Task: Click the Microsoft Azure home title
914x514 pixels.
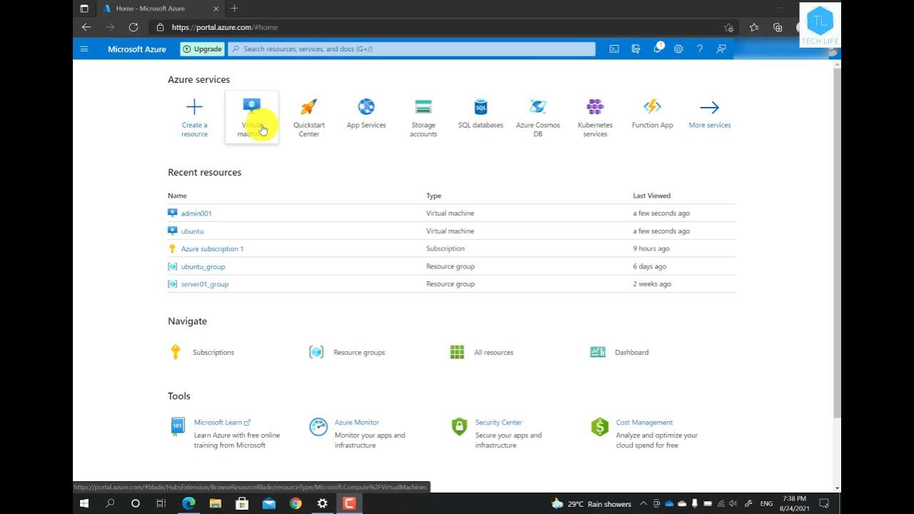Action: (137, 49)
